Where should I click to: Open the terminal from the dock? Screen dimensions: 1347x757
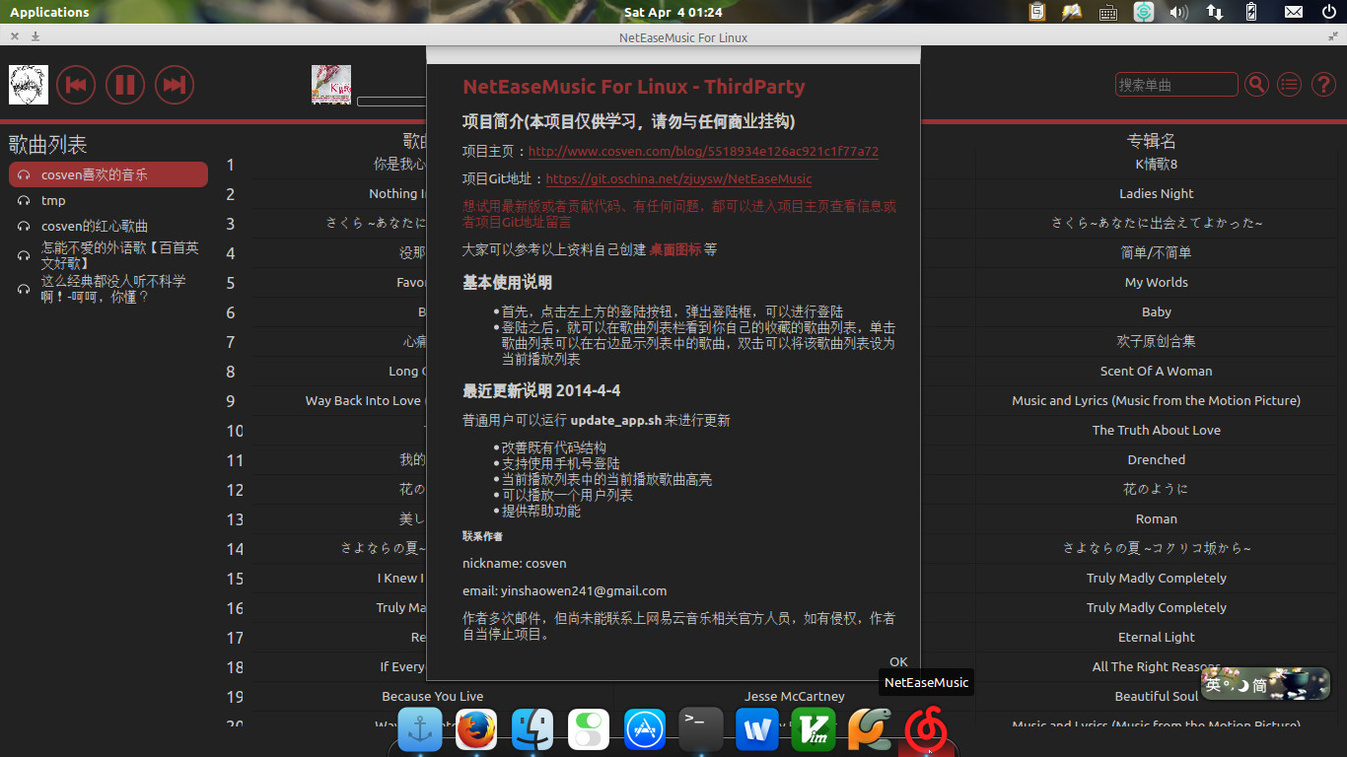coord(701,730)
